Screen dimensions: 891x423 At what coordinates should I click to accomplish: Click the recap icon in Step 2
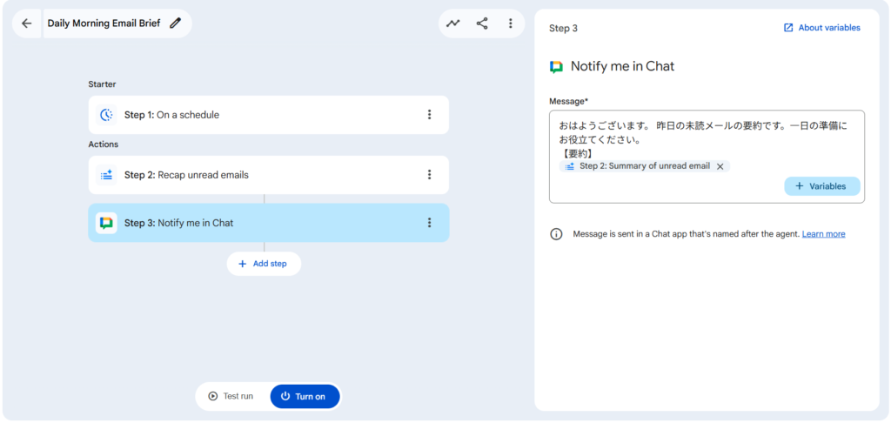106,175
